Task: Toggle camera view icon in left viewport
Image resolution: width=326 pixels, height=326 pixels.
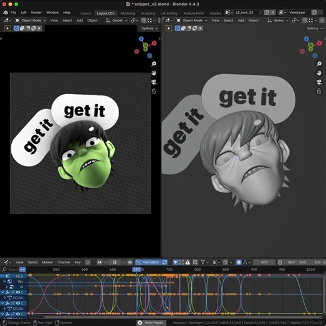Action: (154, 82)
